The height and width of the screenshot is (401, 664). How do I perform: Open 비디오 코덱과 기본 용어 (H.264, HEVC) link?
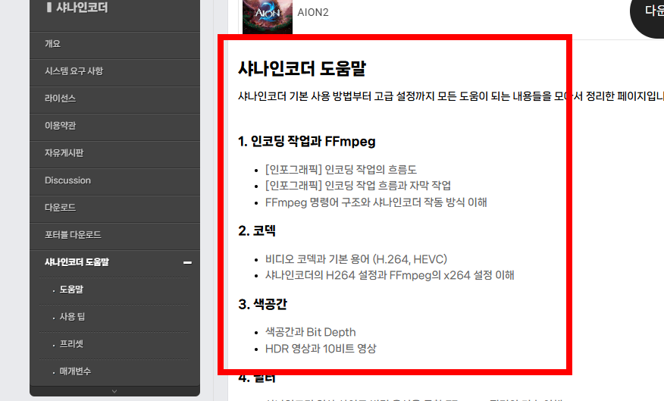[x=356, y=259]
